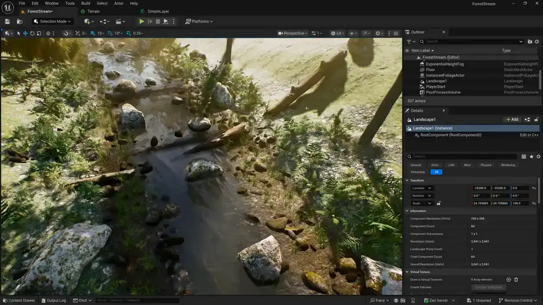Open the Perspective viewport dropdown
The image size is (543, 305).
pyautogui.click(x=293, y=33)
